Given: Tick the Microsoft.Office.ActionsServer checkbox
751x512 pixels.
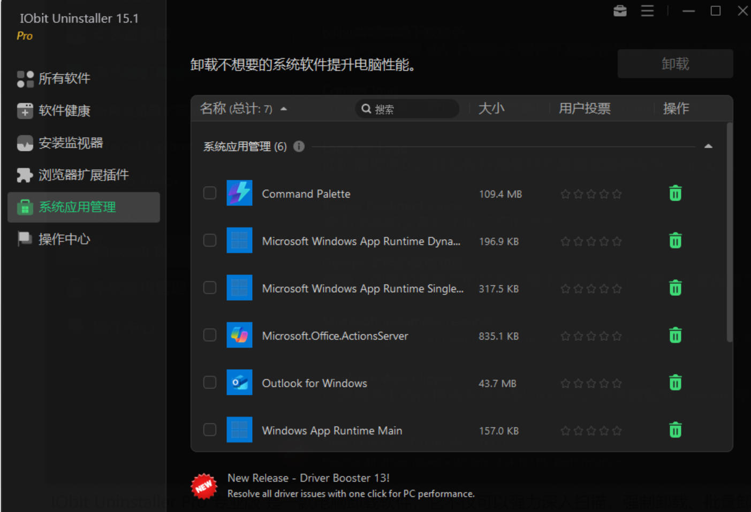Looking at the screenshot, I should click(x=210, y=335).
